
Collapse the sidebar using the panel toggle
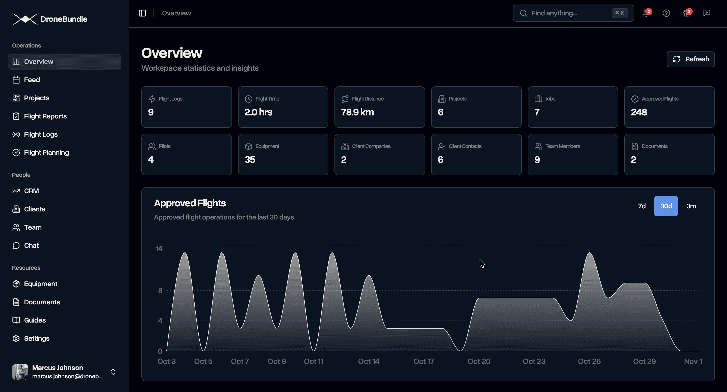143,13
